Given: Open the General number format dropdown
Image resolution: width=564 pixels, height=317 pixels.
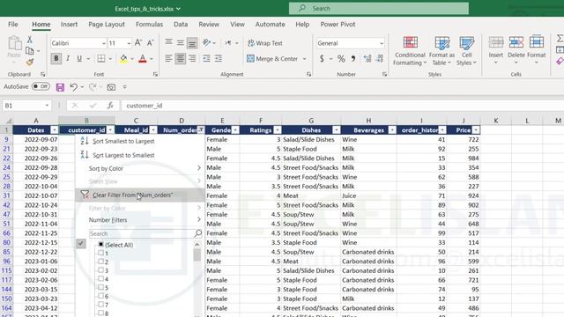Looking at the screenshot, I should click(382, 43).
